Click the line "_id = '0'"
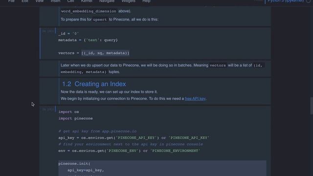Viewport: 313px width, 176px height. tap(68, 34)
